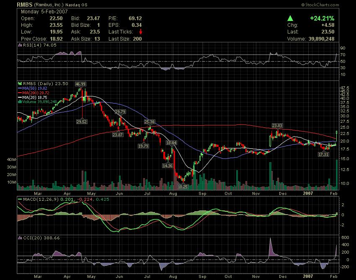This screenshot has width=356, height=280.
Task: Click the Ask value 23.5
Action: 95,32
